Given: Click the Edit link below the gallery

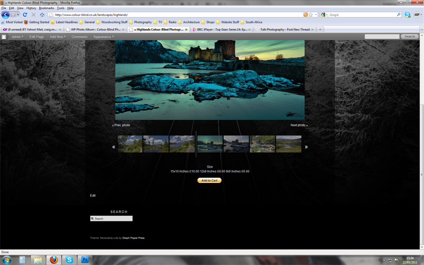Looking at the screenshot, I should 93,196.
